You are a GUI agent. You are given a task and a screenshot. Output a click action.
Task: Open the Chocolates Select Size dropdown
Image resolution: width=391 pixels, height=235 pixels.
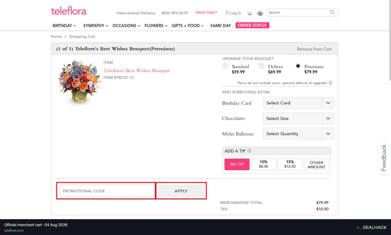tap(298, 118)
